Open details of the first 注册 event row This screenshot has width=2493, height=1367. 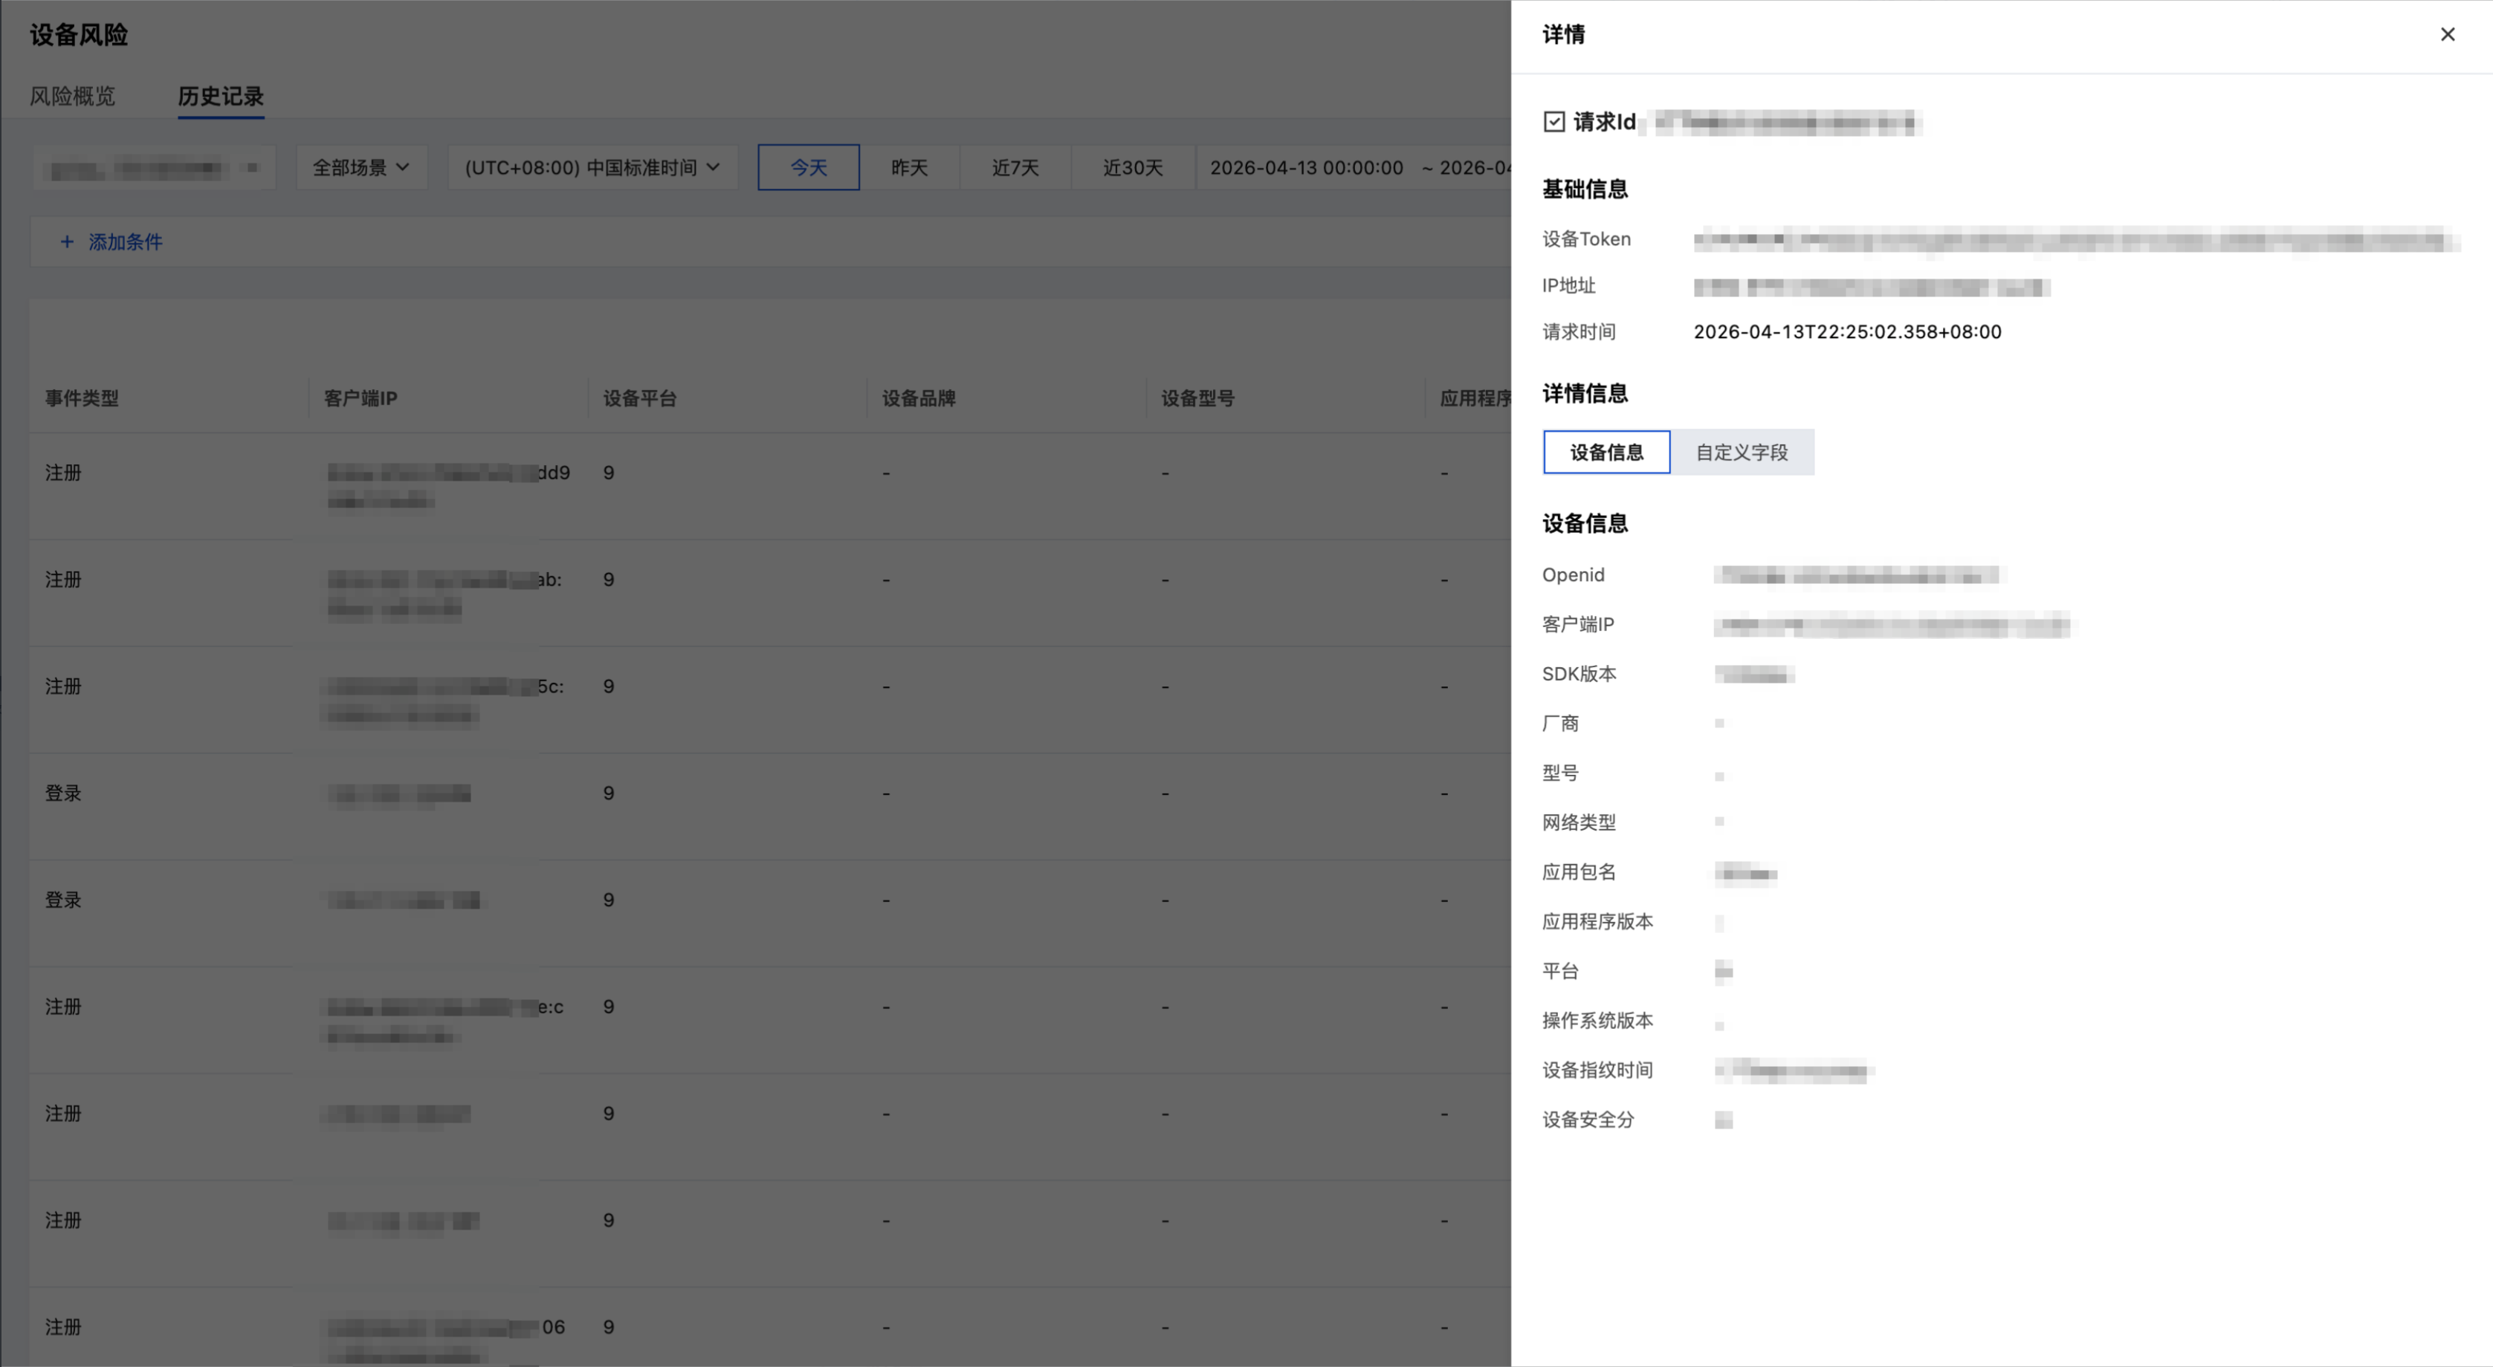(63, 472)
